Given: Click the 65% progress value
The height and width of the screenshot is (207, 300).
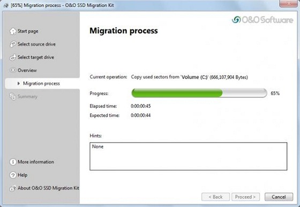Looking at the screenshot, I should coord(275,94).
